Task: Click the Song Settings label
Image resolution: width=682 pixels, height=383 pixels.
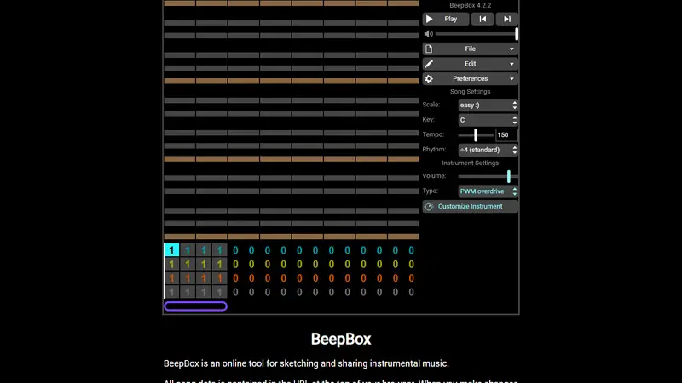Action: click(471, 92)
